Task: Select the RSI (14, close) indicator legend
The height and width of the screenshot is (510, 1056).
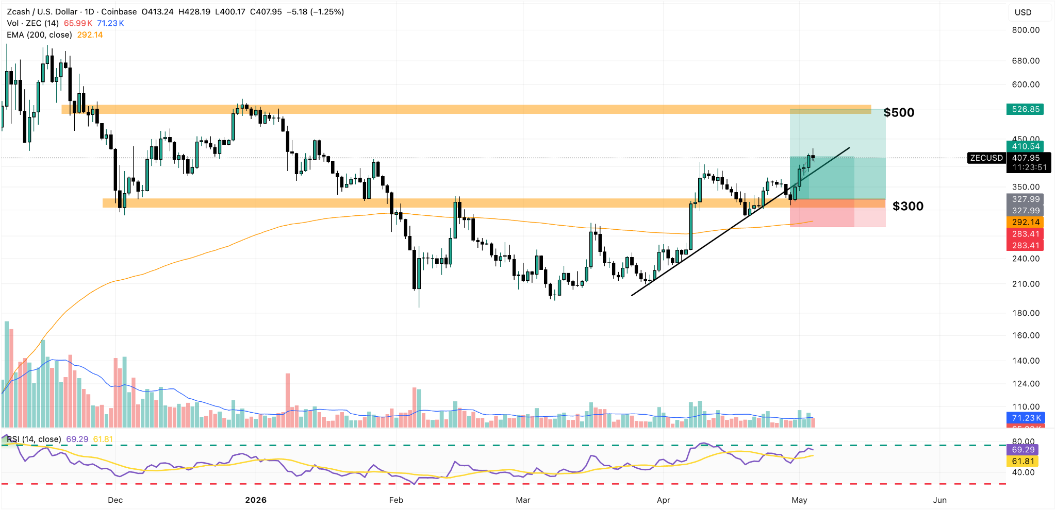Action: point(34,439)
